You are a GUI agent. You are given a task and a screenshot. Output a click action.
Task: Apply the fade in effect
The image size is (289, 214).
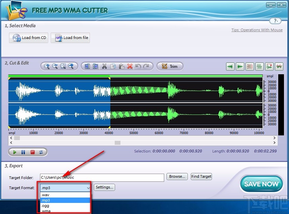click(230, 67)
